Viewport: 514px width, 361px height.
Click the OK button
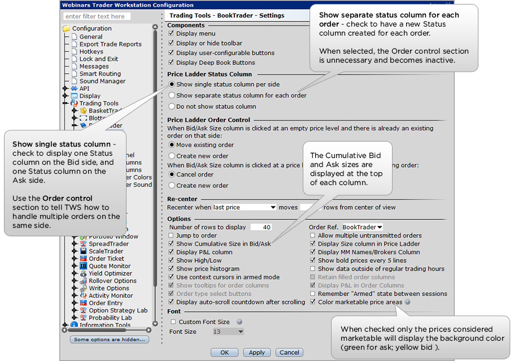(x=225, y=353)
